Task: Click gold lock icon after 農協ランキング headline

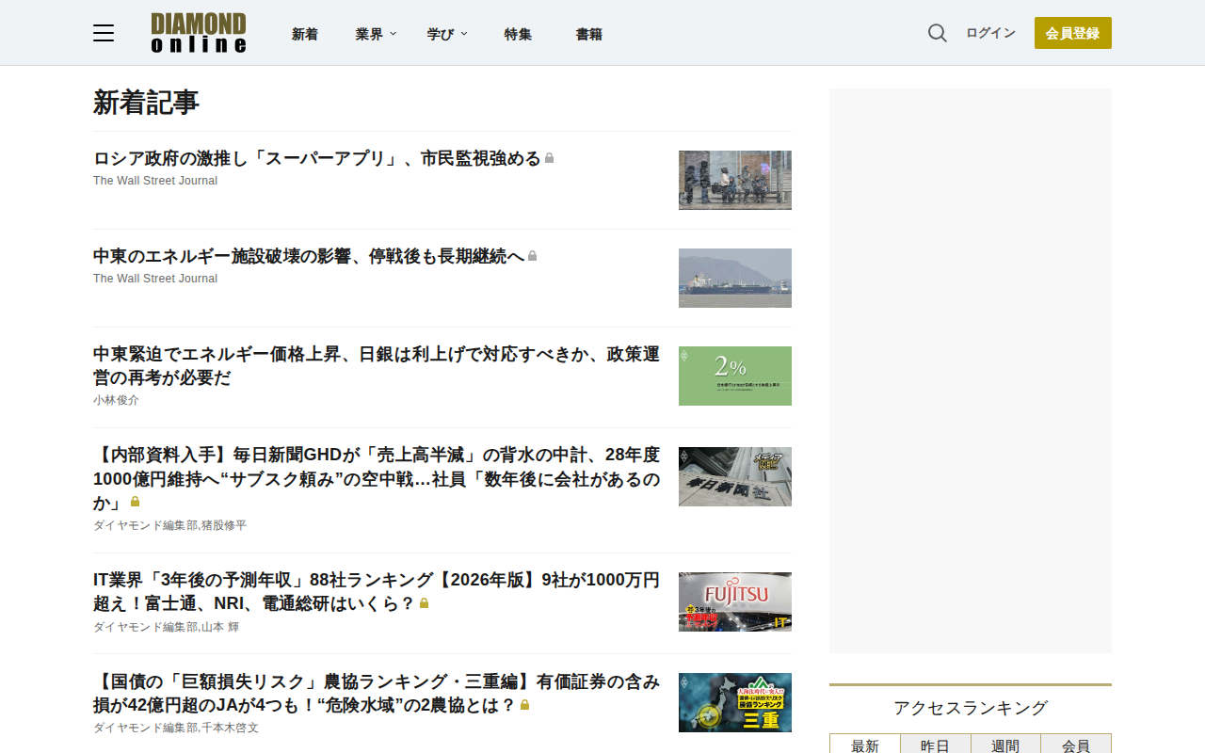Action: (x=525, y=705)
